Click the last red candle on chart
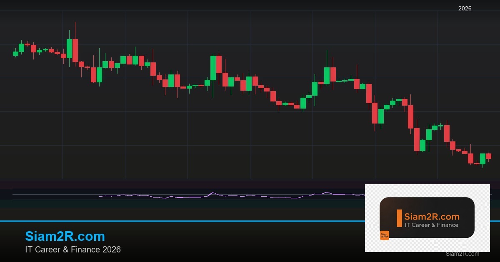Viewport: 500px width, 262px height. click(488, 156)
